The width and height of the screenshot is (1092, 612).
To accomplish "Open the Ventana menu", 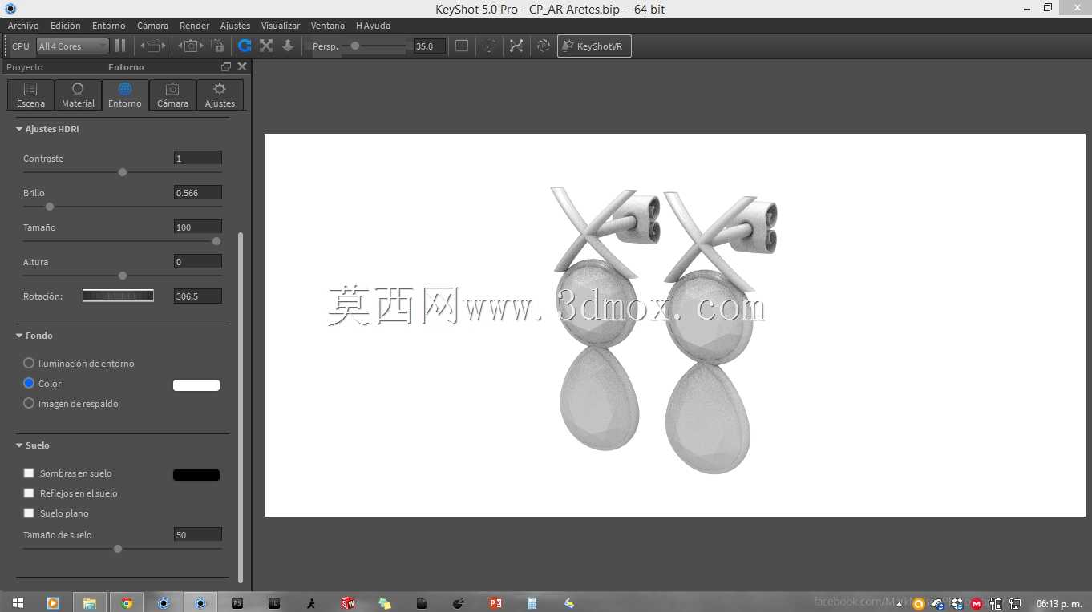I will coord(328,26).
